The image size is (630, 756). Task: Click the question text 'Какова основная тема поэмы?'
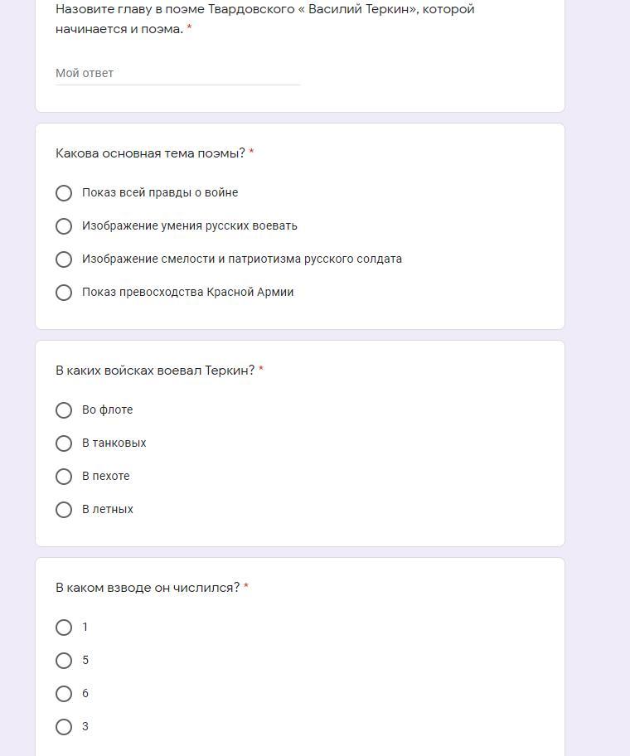[150, 153]
